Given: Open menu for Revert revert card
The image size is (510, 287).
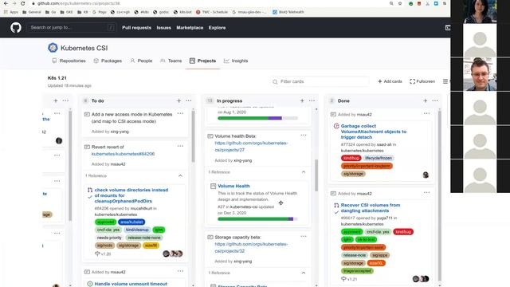Looking at the screenshot, I should click(x=180, y=146).
